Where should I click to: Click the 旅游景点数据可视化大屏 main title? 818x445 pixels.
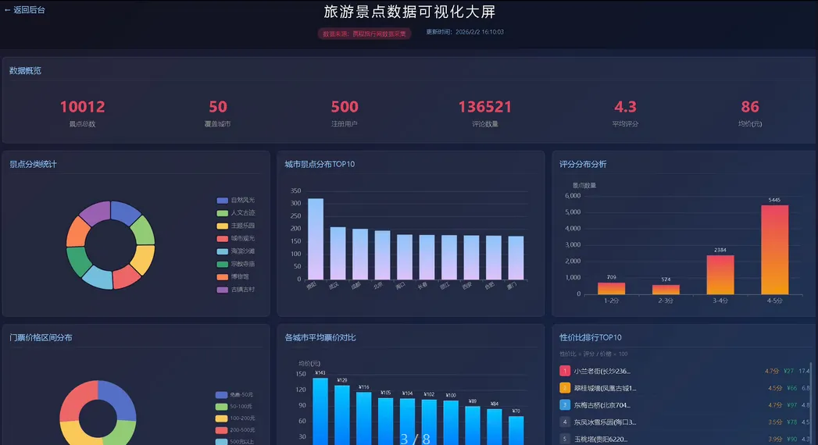click(x=409, y=12)
